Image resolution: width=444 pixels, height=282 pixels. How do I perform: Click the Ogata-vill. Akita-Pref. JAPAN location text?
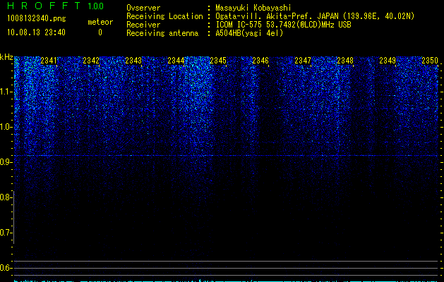point(315,16)
